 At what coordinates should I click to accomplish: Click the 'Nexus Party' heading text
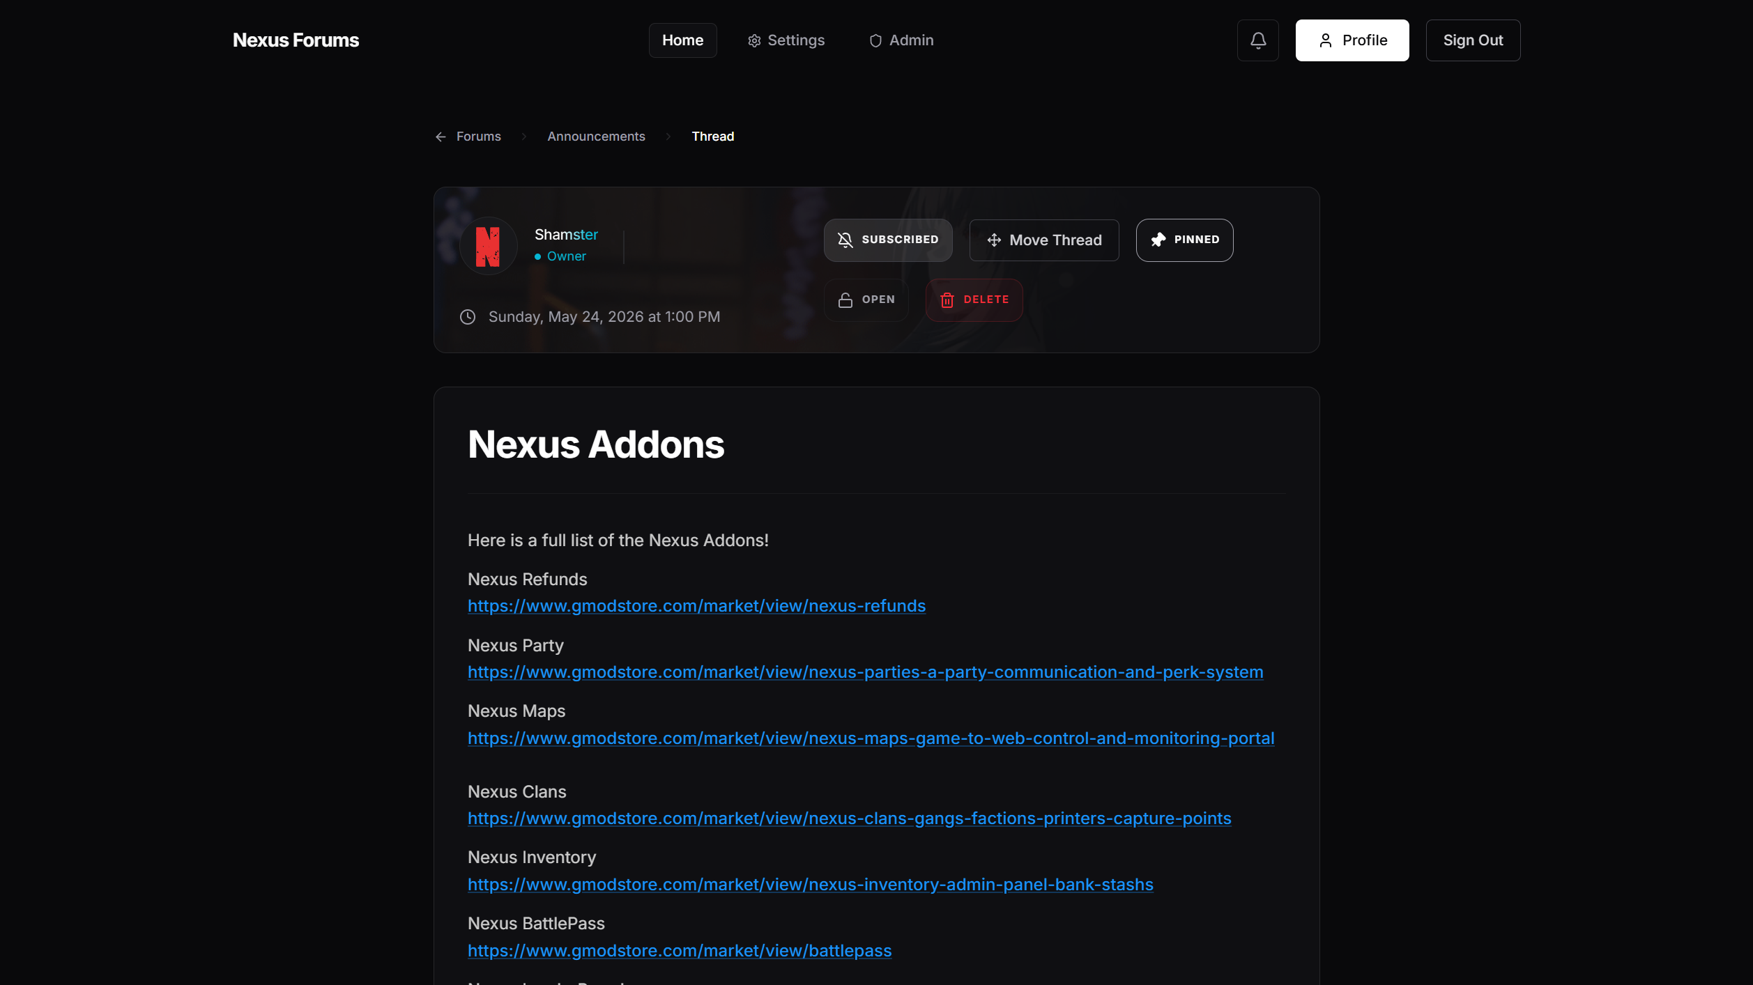(x=515, y=646)
